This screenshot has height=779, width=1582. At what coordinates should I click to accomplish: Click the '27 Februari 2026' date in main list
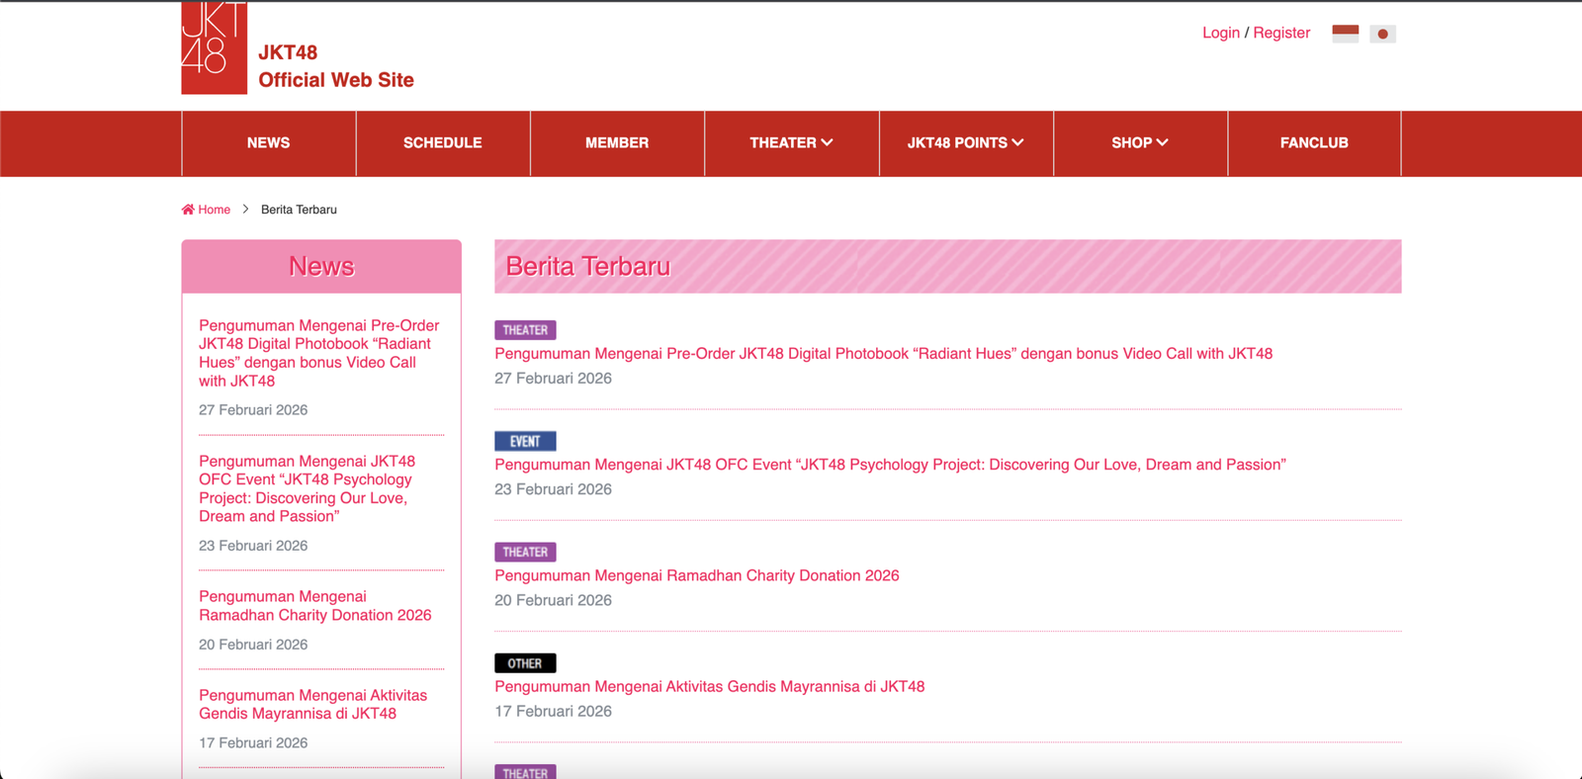coord(553,379)
